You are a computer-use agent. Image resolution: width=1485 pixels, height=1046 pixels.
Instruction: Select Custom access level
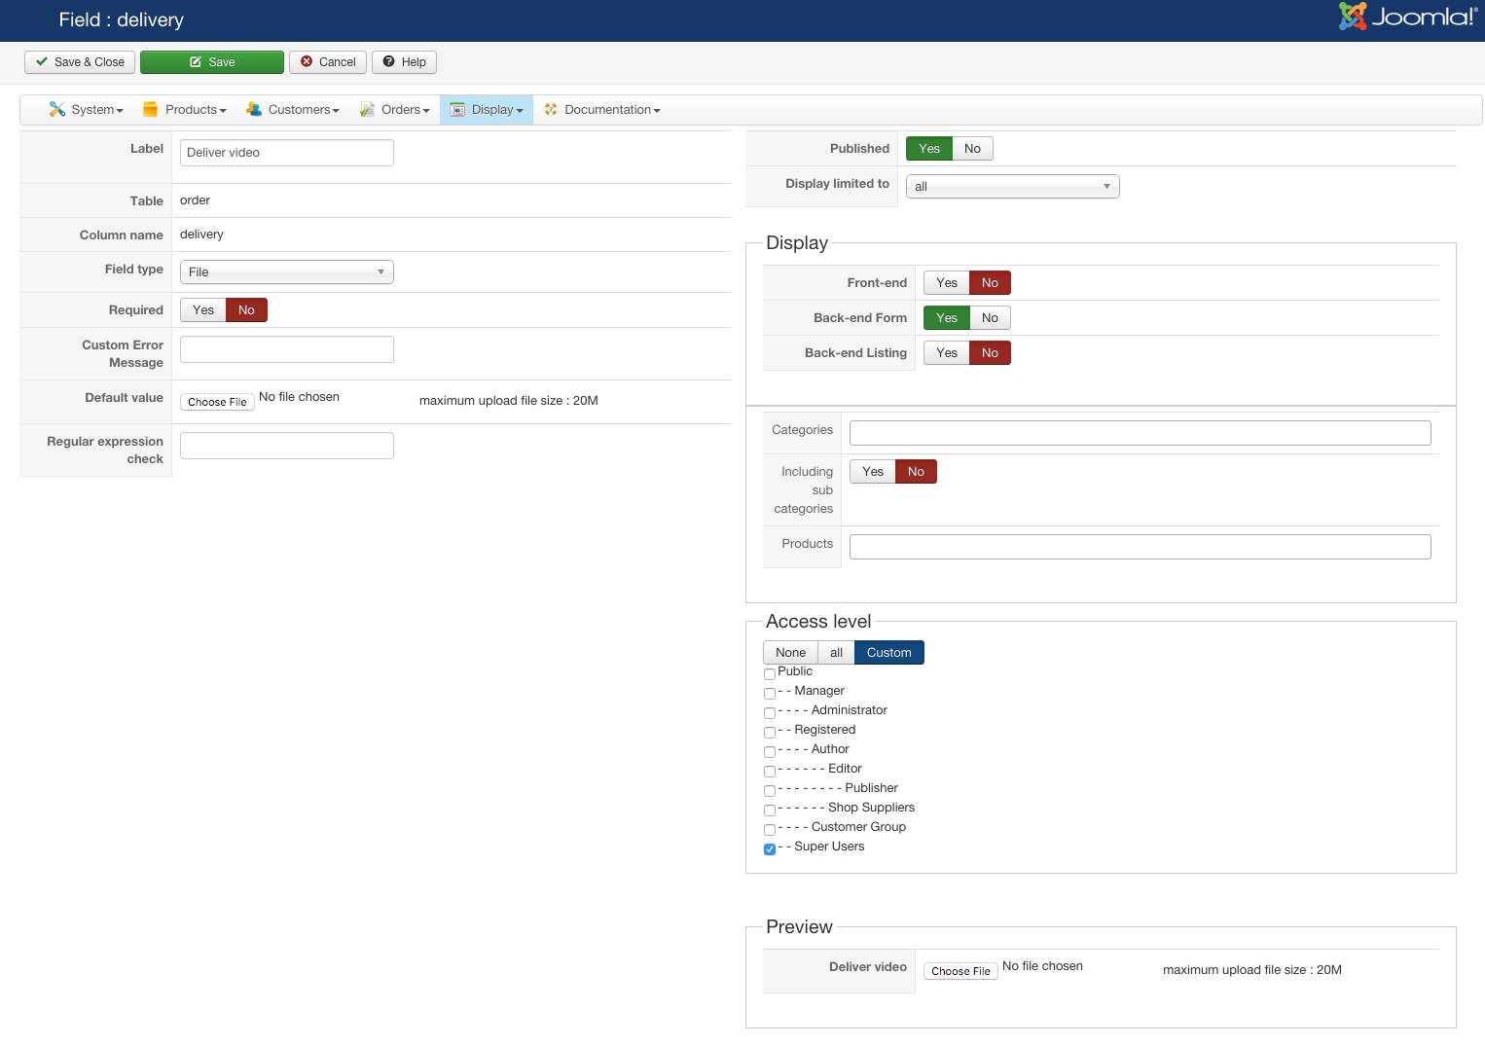pyautogui.click(x=889, y=653)
